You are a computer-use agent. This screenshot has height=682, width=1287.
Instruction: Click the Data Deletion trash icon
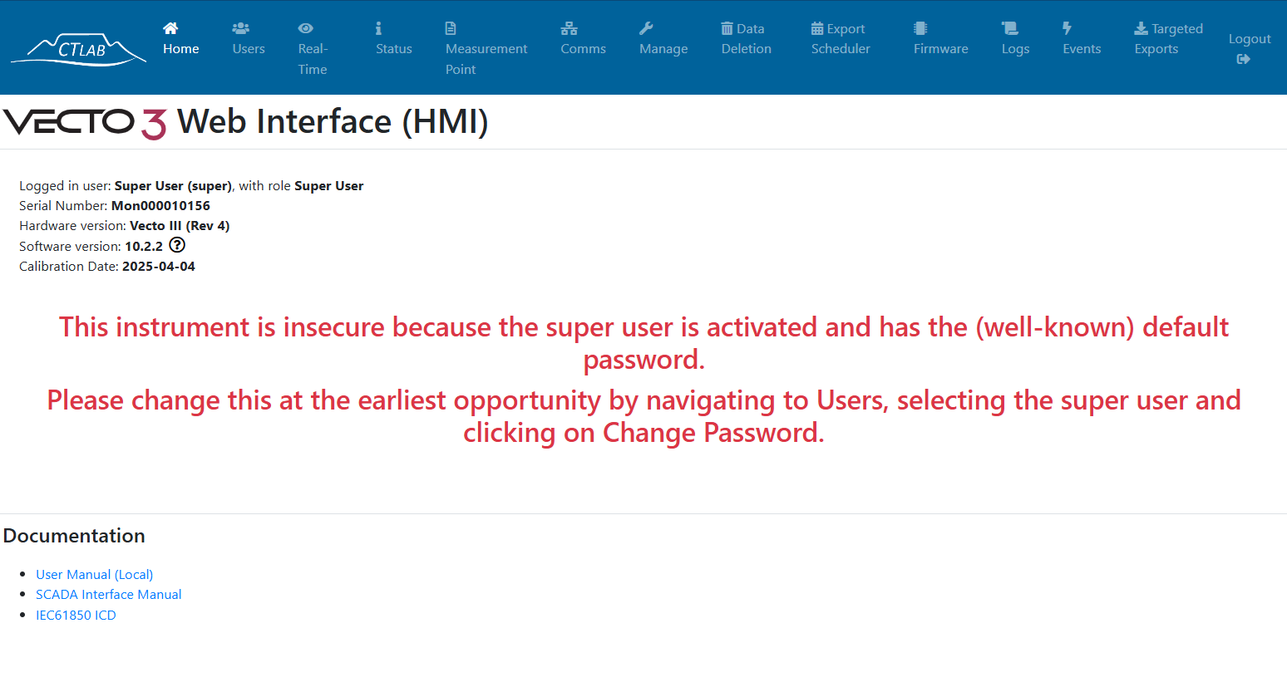pyautogui.click(x=727, y=28)
